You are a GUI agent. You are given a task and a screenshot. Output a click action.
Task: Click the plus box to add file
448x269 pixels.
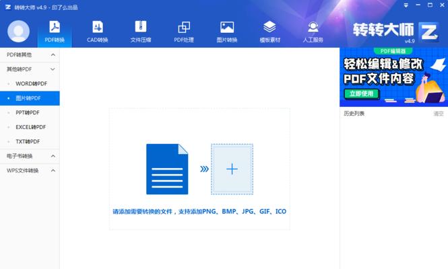[232, 169]
